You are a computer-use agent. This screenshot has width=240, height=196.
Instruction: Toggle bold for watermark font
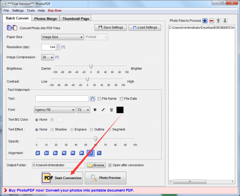pyautogui.click(x=95, y=110)
